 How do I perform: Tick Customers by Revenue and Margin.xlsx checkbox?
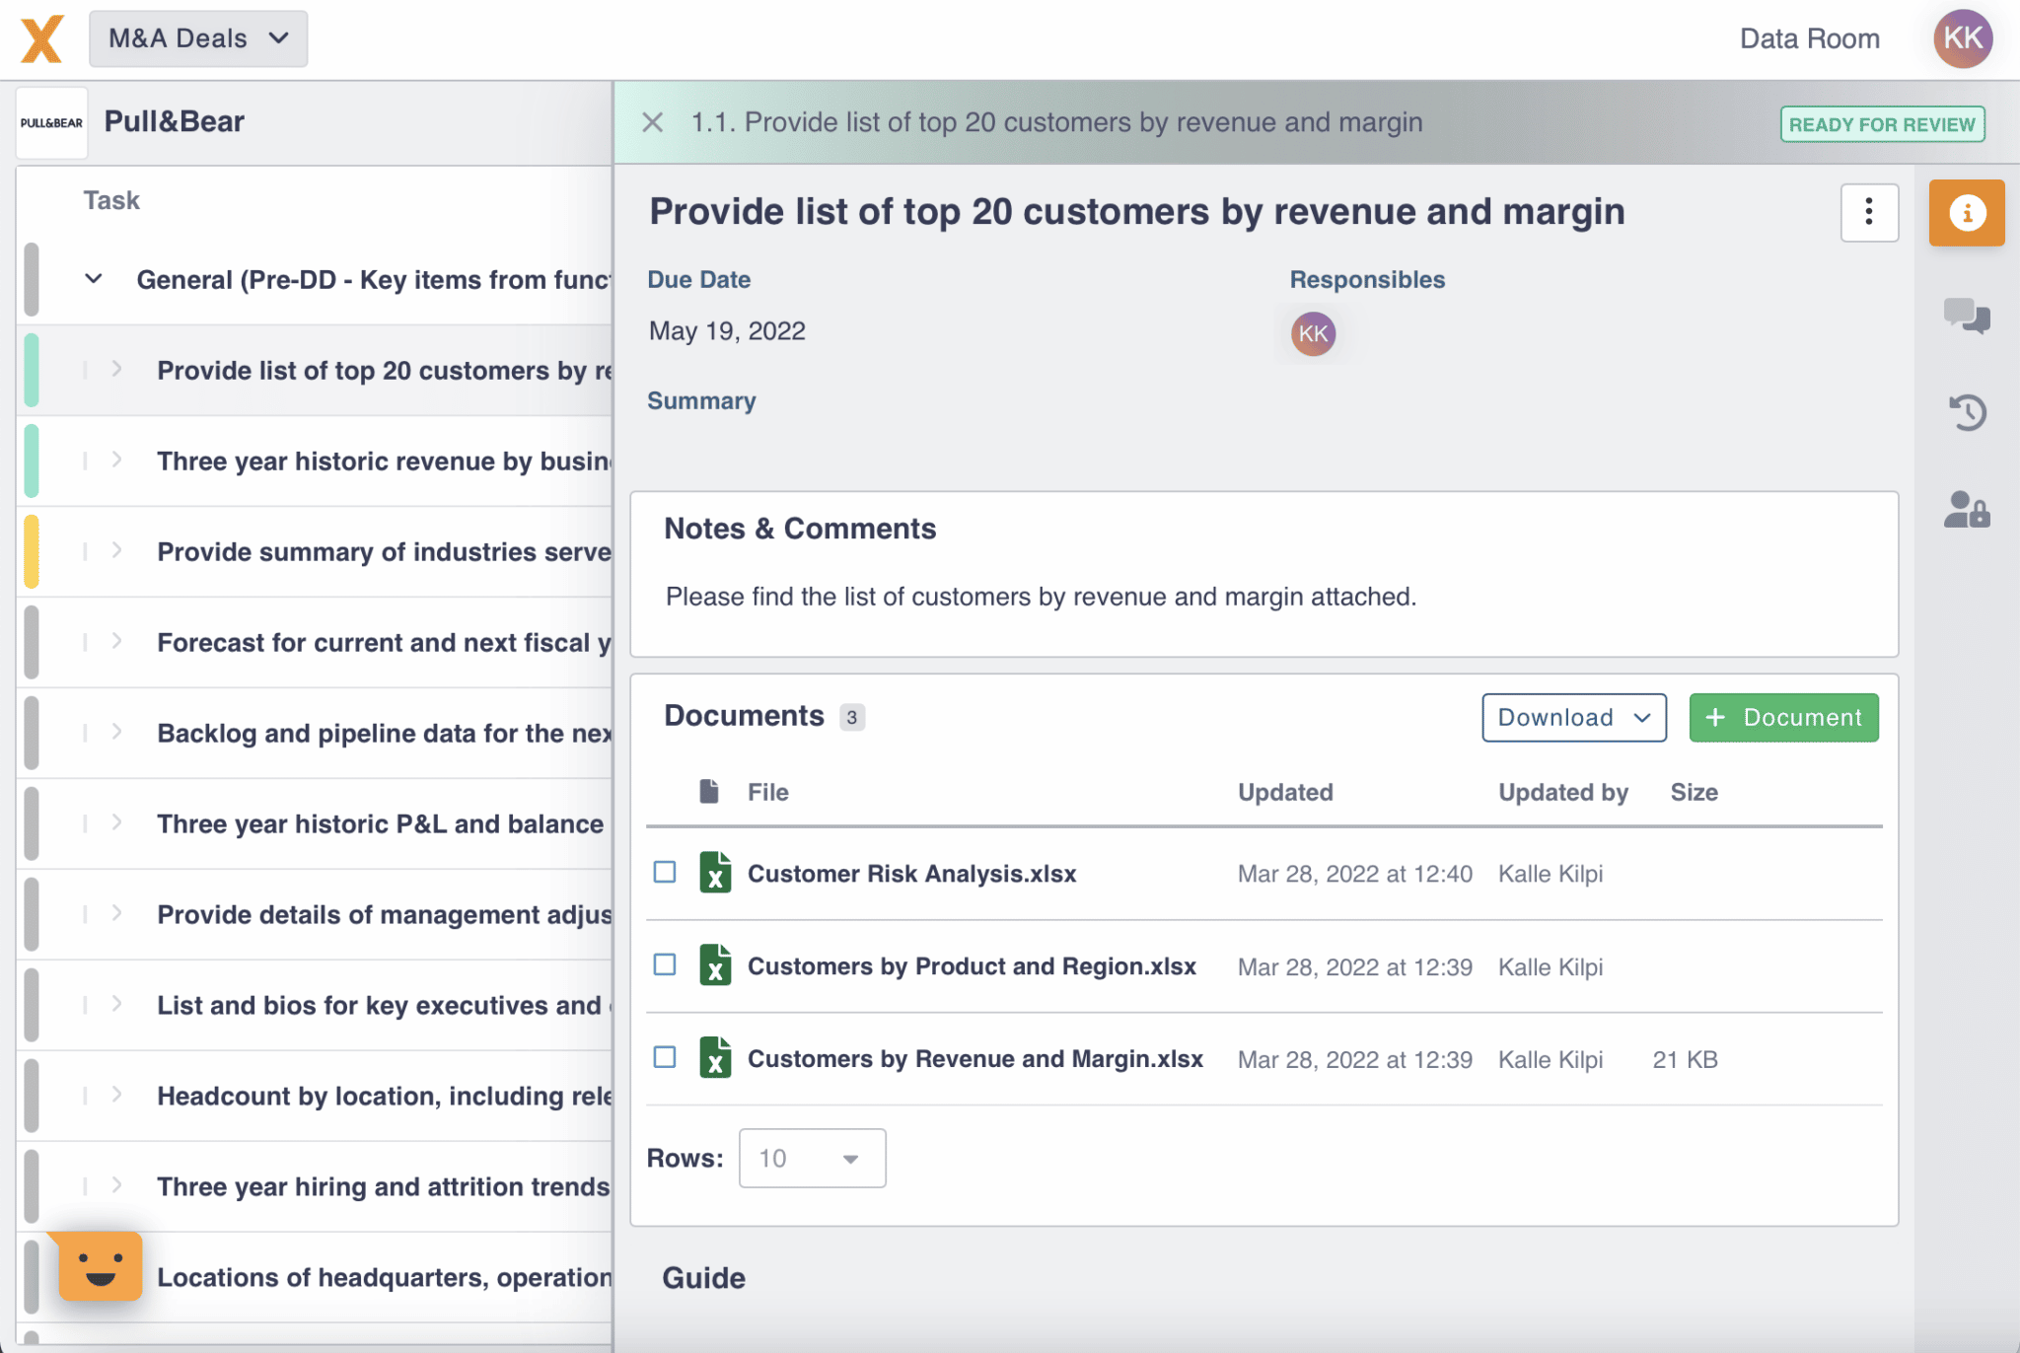click(665, 1057)
